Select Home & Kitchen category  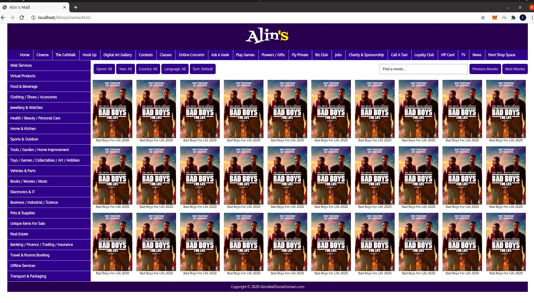(x=49, y=129)
